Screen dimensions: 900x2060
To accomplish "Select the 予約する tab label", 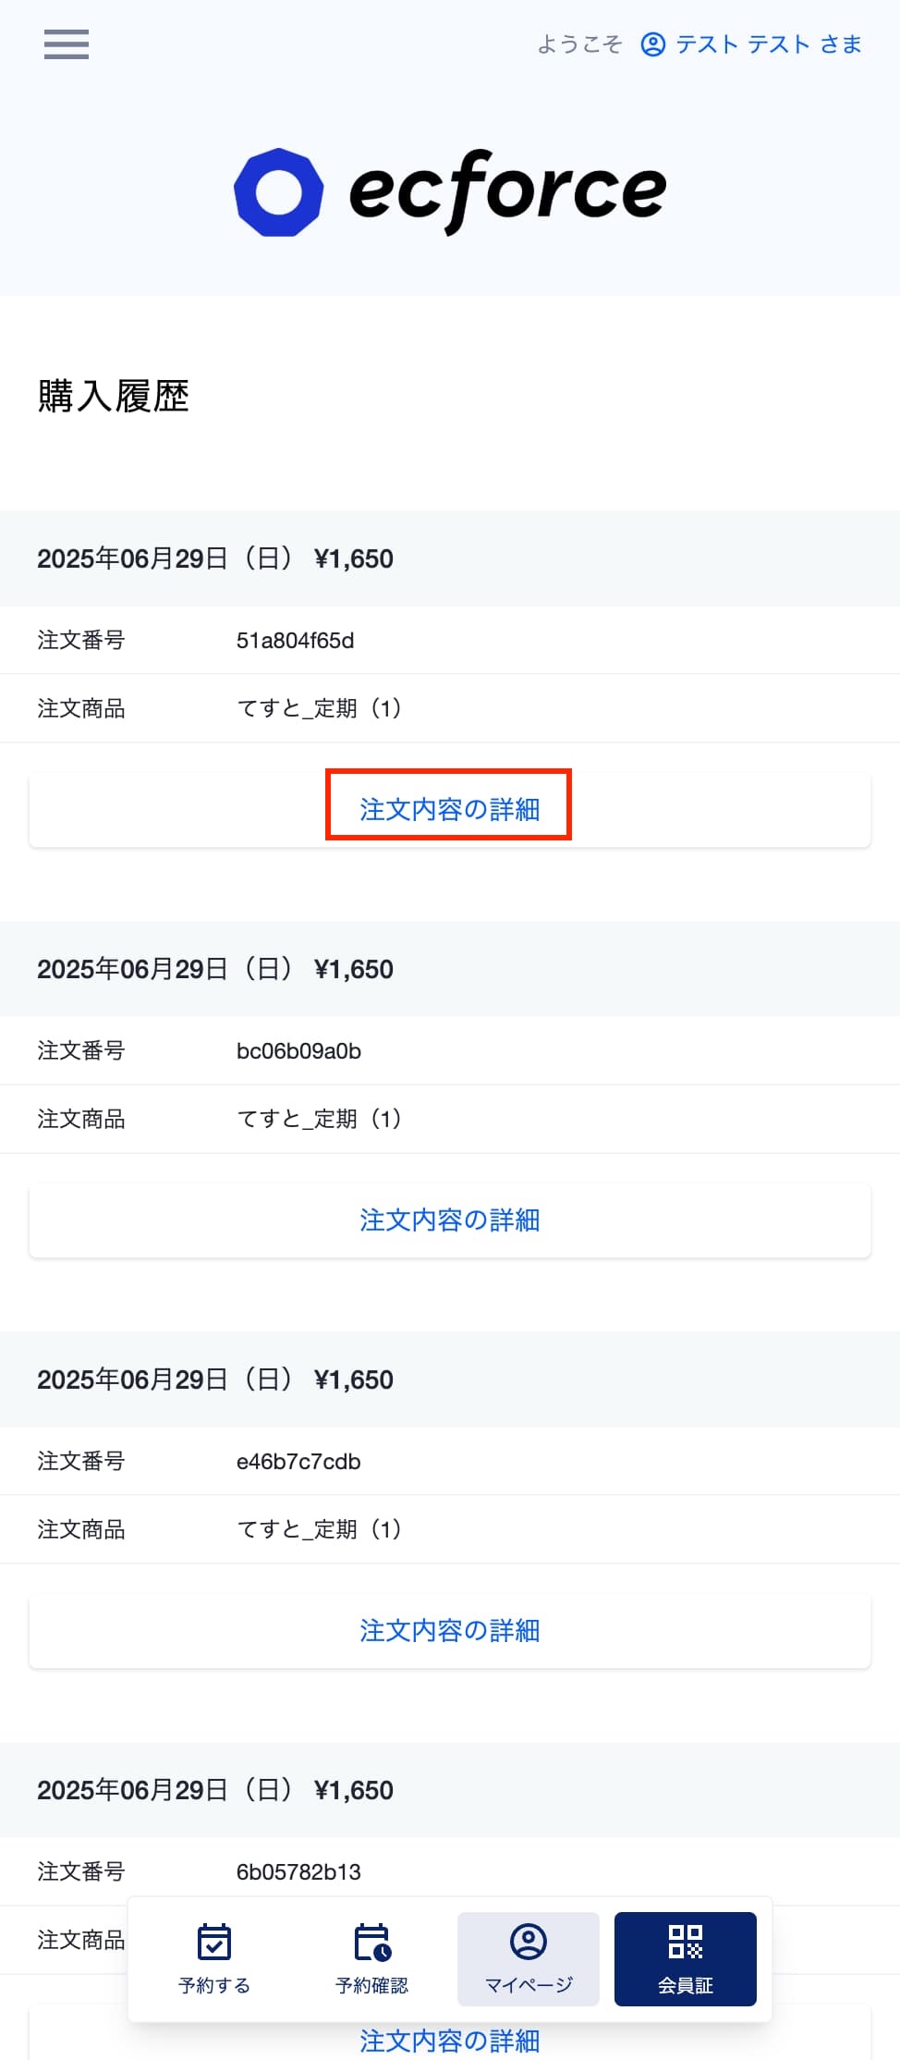I will (x=214, y=1985).
